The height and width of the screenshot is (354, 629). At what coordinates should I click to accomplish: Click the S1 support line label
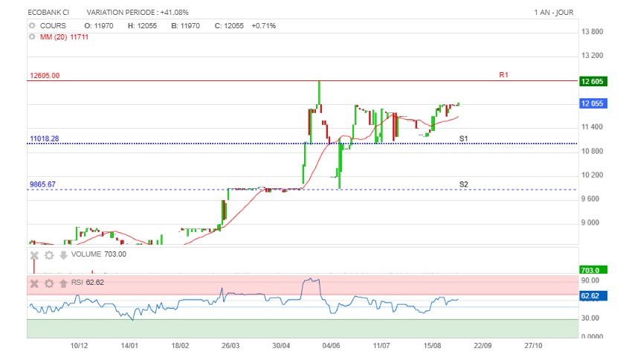tap(463, 139)
